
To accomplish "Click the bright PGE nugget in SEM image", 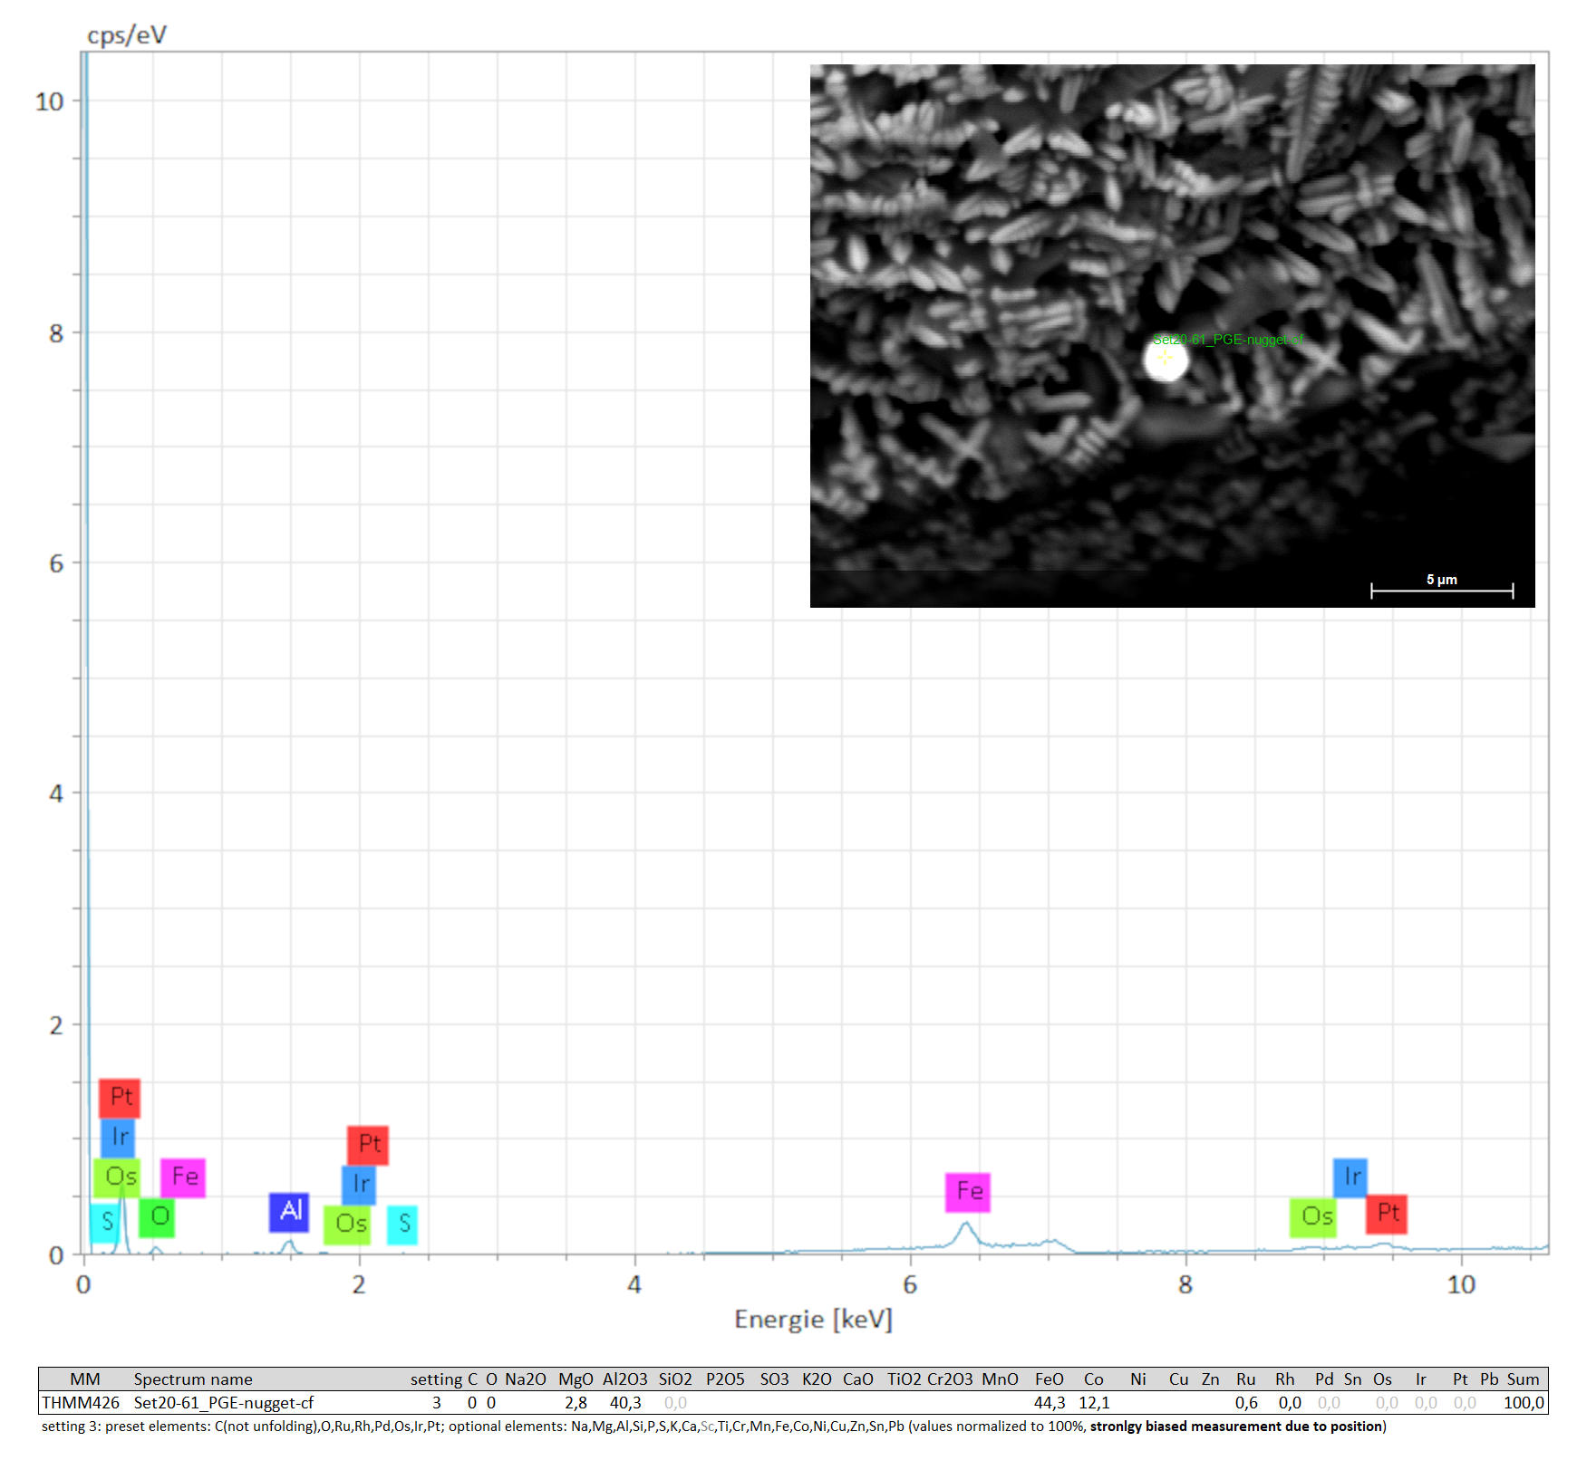I will [1166, 360].
